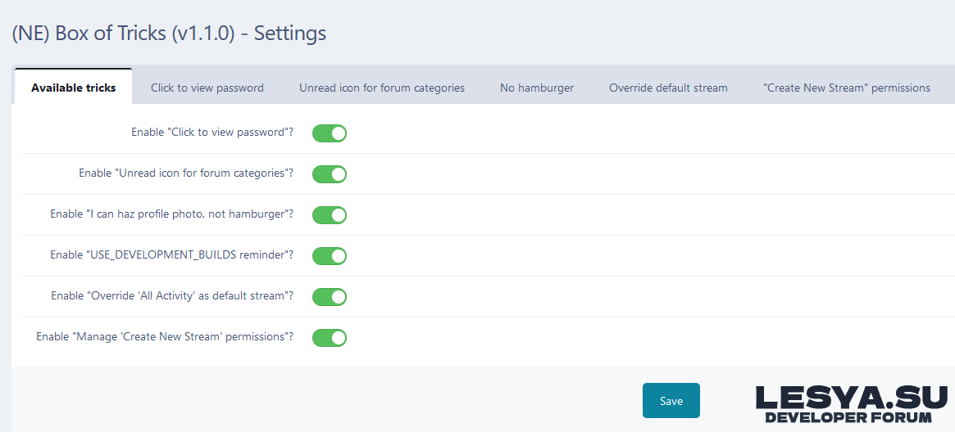Image resolution: width=955 pixels, height=432 pixels.
Task: Switch off Override 'All Activity' default stream toggle
Action: (x=330, y=297)
